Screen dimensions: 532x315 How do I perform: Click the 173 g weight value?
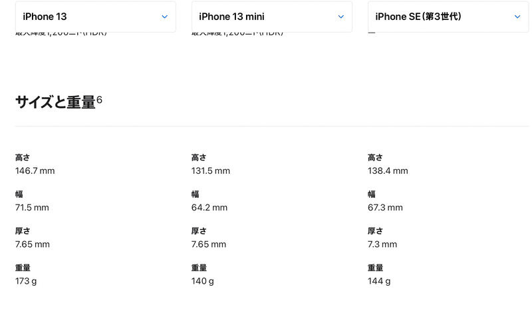pos(26,281)
